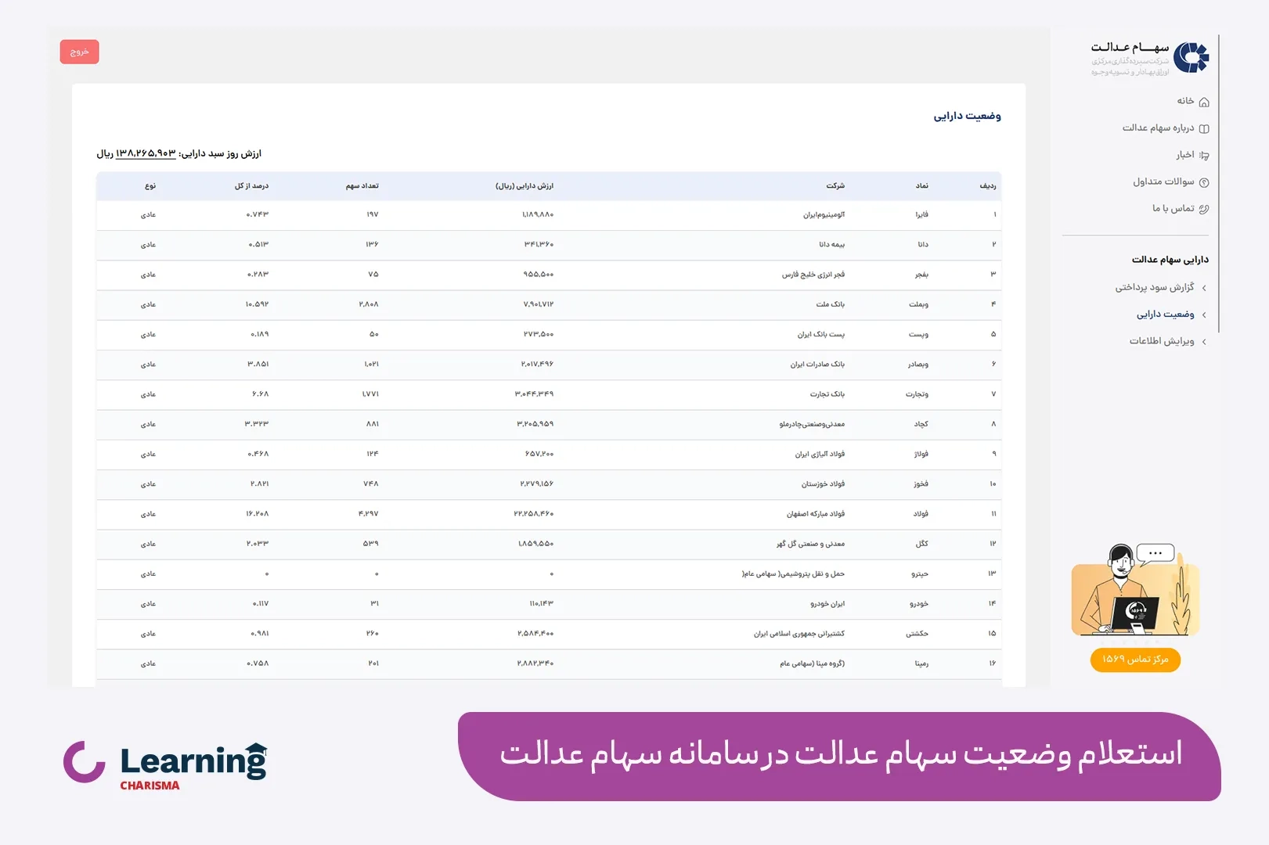Viewport: 1269px width, 845px height.
Task: Click the purple استعلام وضعیت سهام عدالت banner title
Action: pyautogui.click(x=841, y=753)
